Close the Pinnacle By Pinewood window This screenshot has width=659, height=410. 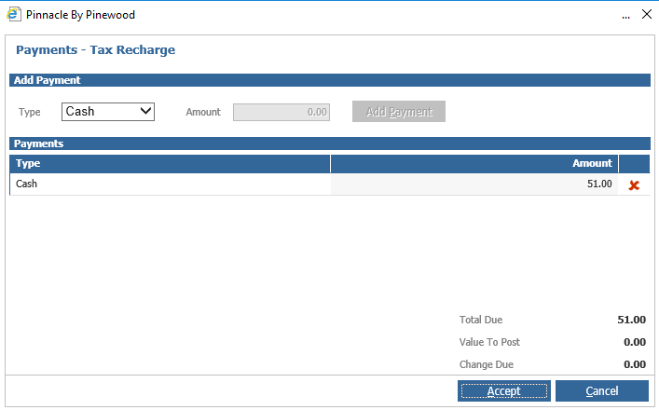645,15
